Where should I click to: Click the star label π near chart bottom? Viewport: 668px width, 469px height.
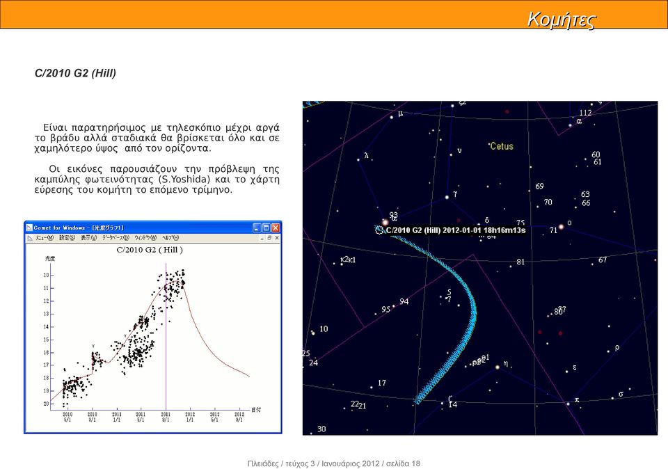pos(577,399)
